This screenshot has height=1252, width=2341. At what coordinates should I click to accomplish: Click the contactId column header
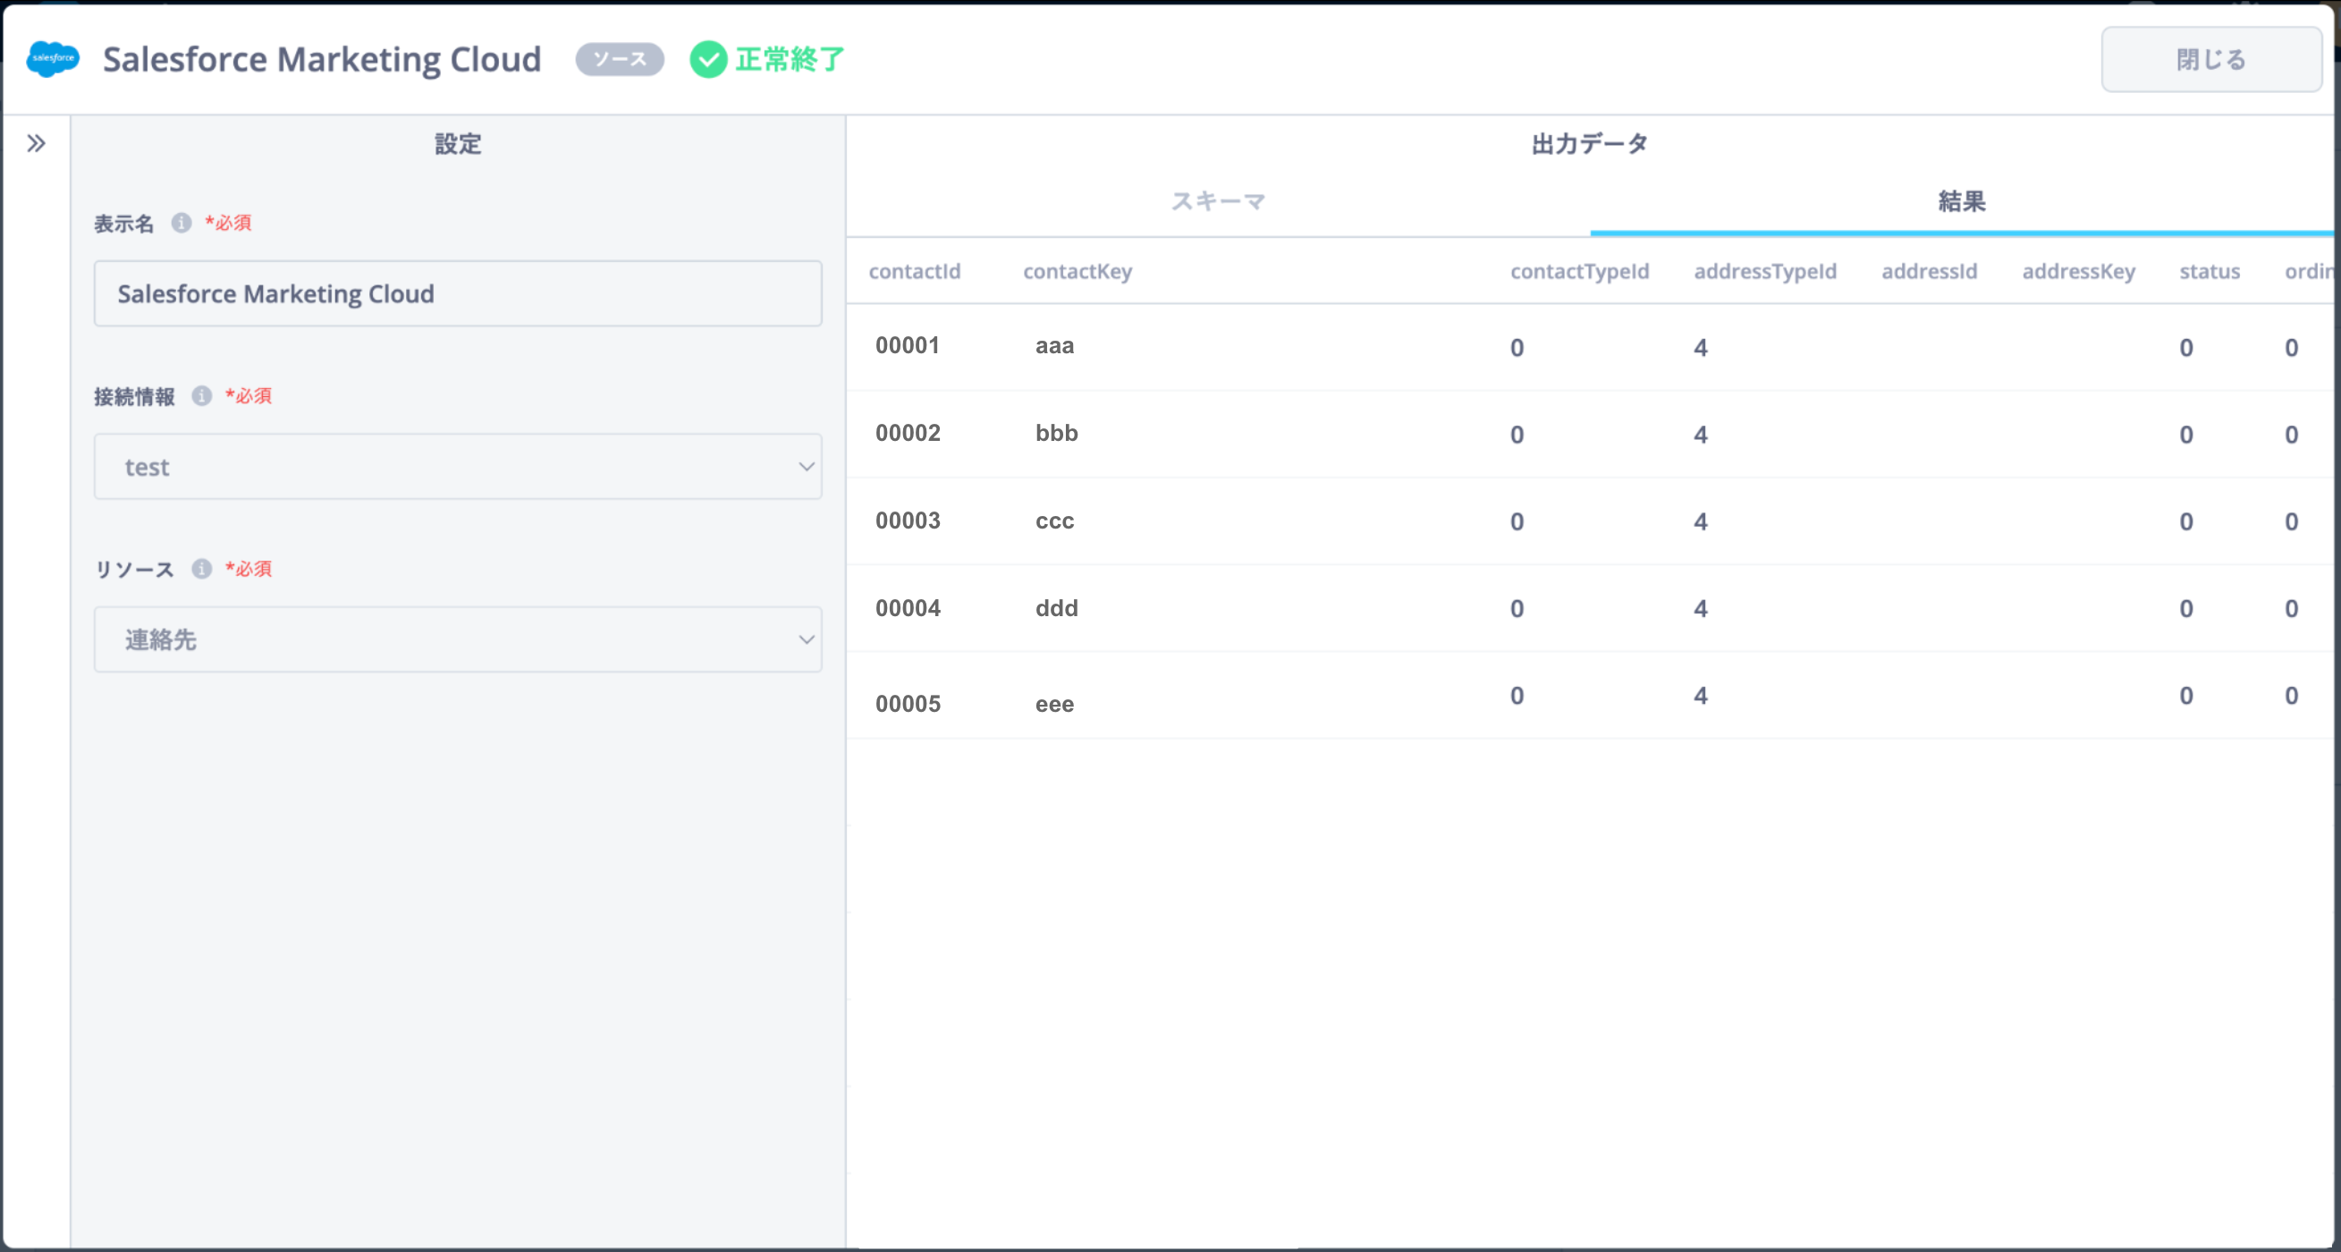914,272
